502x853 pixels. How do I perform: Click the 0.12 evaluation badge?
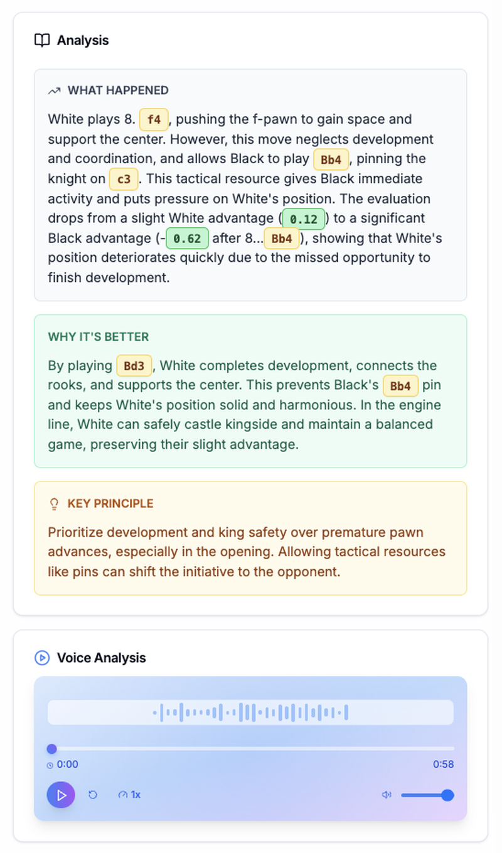304,219
